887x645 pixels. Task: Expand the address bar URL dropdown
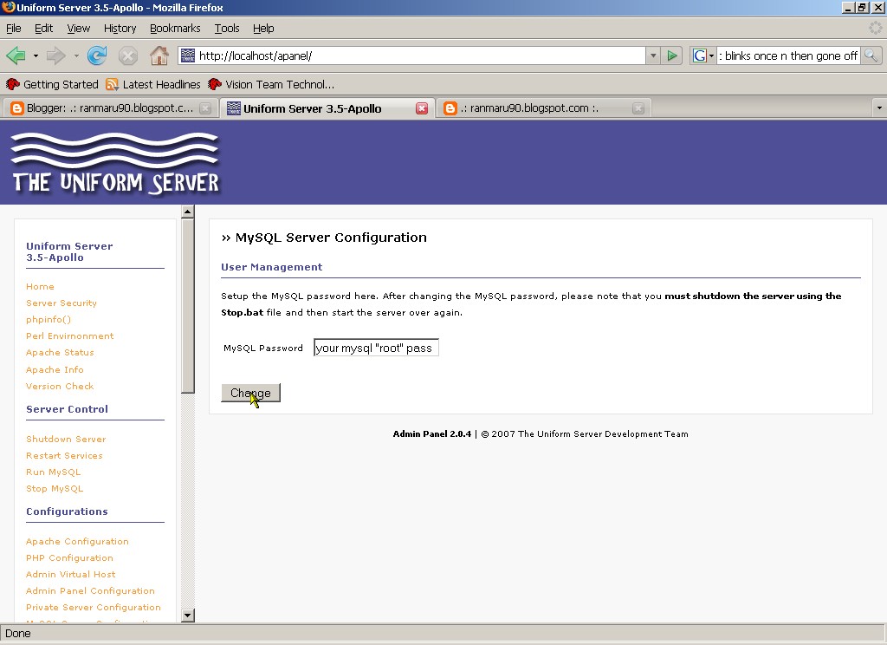coord(653,55)
